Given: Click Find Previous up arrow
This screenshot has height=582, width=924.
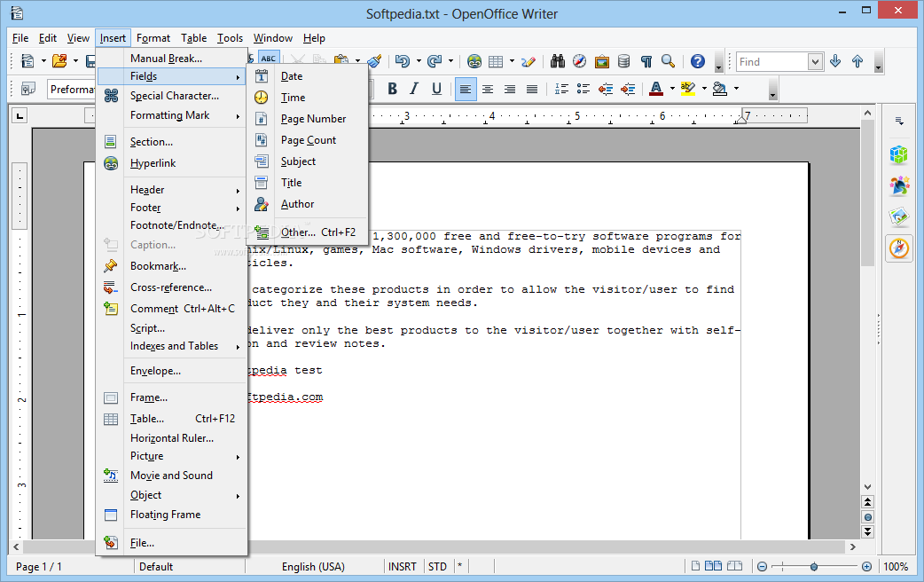Looking at the screenshot, I should click(x=857, y=61).
